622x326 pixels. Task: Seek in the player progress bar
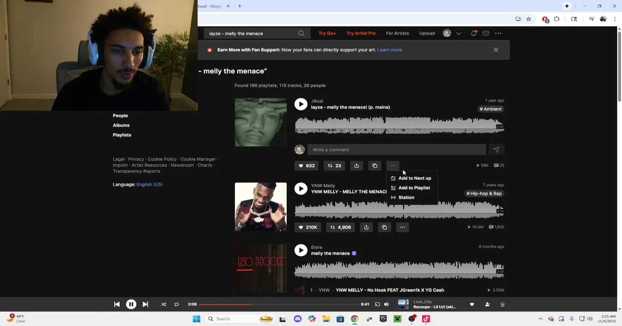(279, 304)
